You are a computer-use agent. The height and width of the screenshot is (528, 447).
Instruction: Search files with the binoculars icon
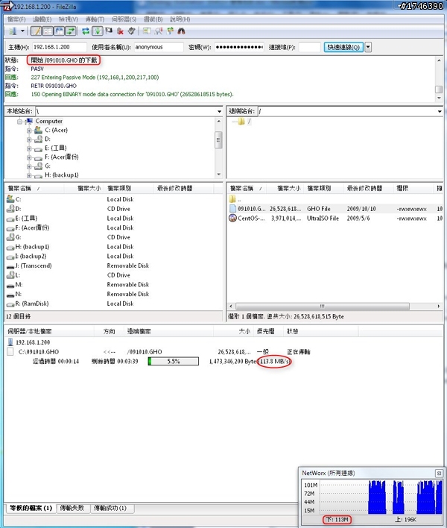[181, 31]
